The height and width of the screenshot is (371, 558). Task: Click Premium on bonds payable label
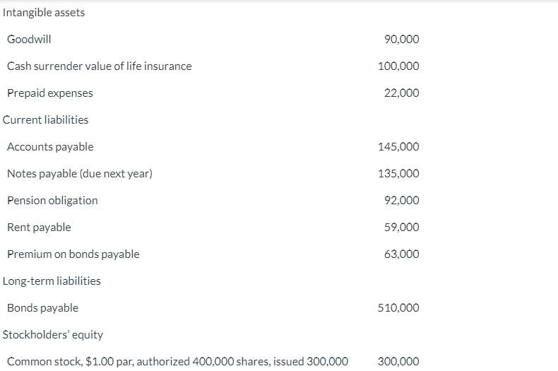(x=73, y=254)
